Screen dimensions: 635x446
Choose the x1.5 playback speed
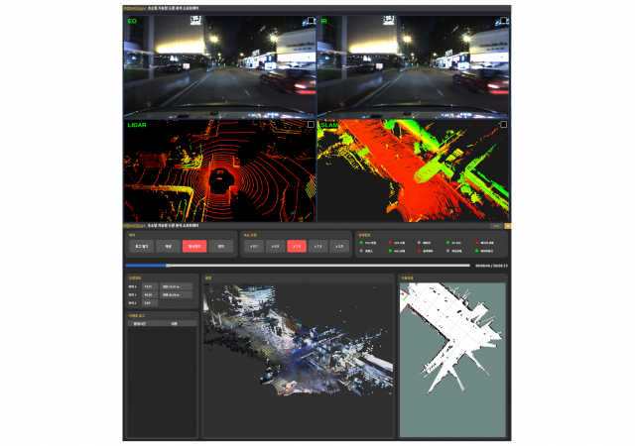click(x=318, y=246)
